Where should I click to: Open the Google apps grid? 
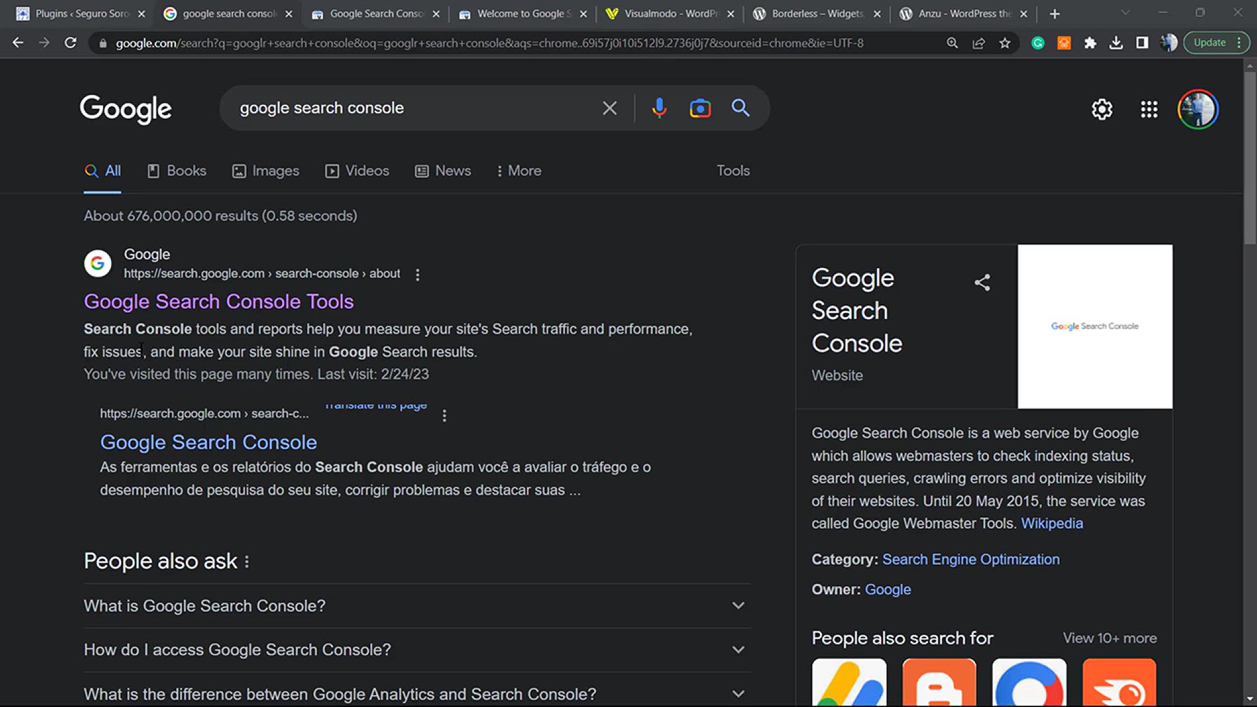(1149, 109)
